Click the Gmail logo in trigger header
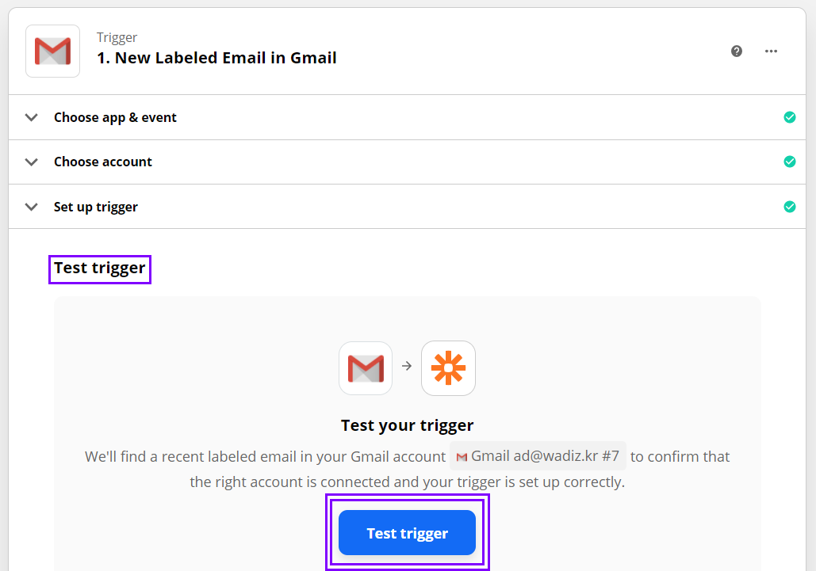Viewport: 816px width, 571px height. coord(52,51)
